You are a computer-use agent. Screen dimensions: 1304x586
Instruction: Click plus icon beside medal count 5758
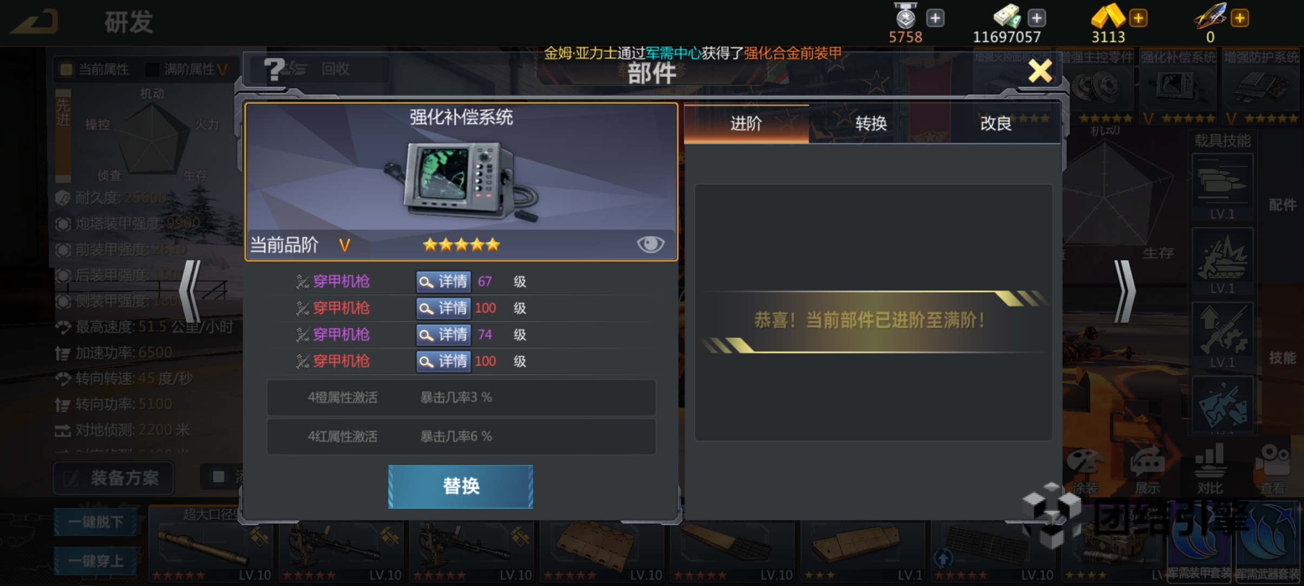[935, 18]
